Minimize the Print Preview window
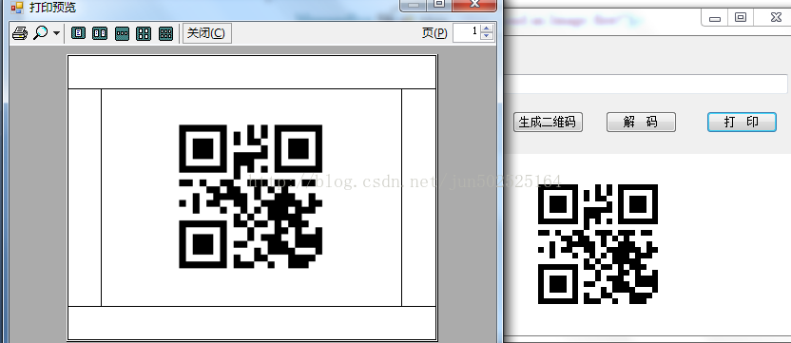 tap(414, 4)
